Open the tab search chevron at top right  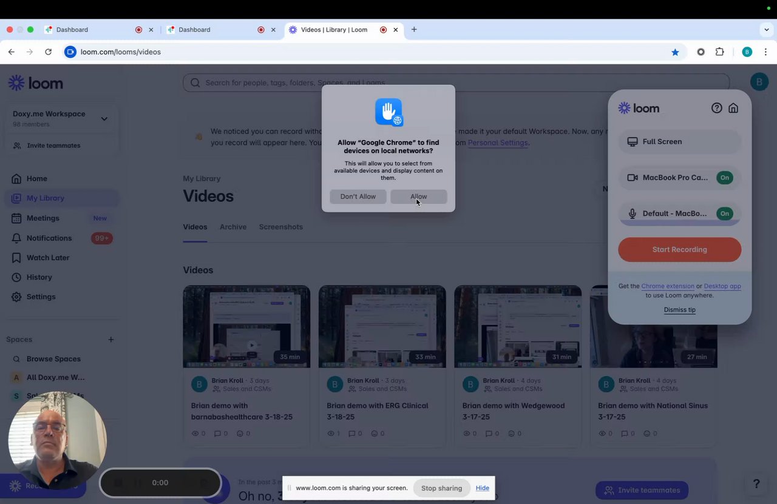pos(767,30)
